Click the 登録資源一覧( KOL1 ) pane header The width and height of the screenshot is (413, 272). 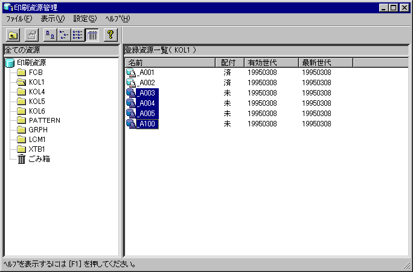(266, 50)
